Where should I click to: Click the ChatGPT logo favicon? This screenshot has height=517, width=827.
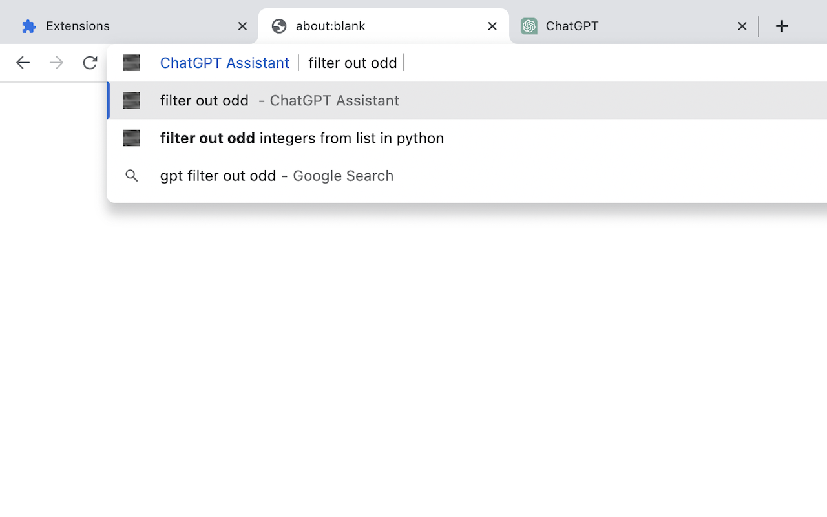coord(529,26)
